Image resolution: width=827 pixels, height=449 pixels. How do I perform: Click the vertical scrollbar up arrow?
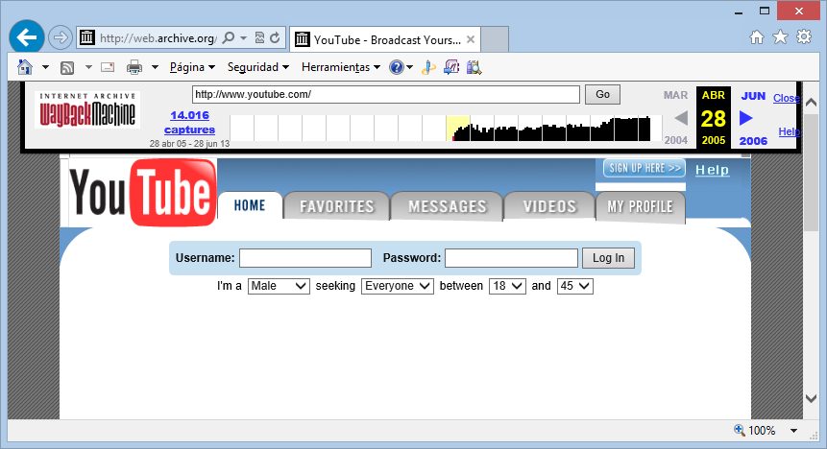[812, 102]
